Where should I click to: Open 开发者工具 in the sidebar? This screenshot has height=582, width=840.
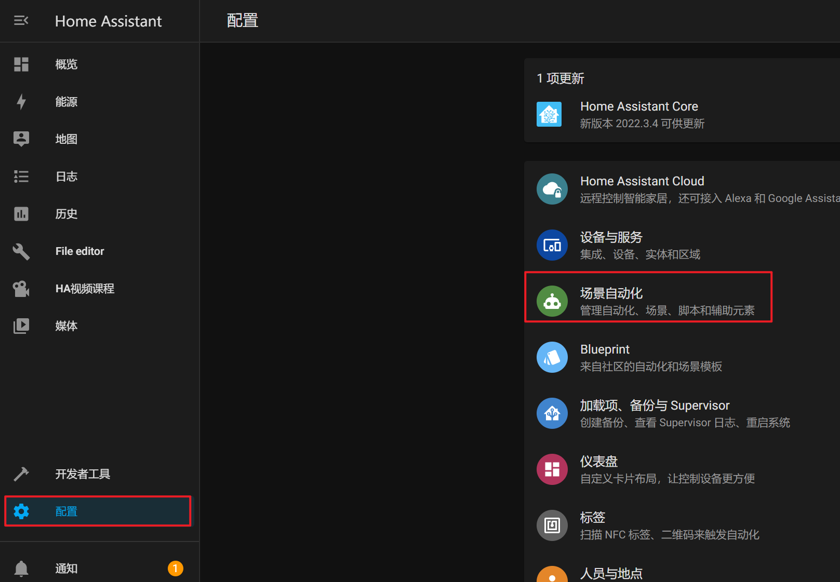coord(100,474)
